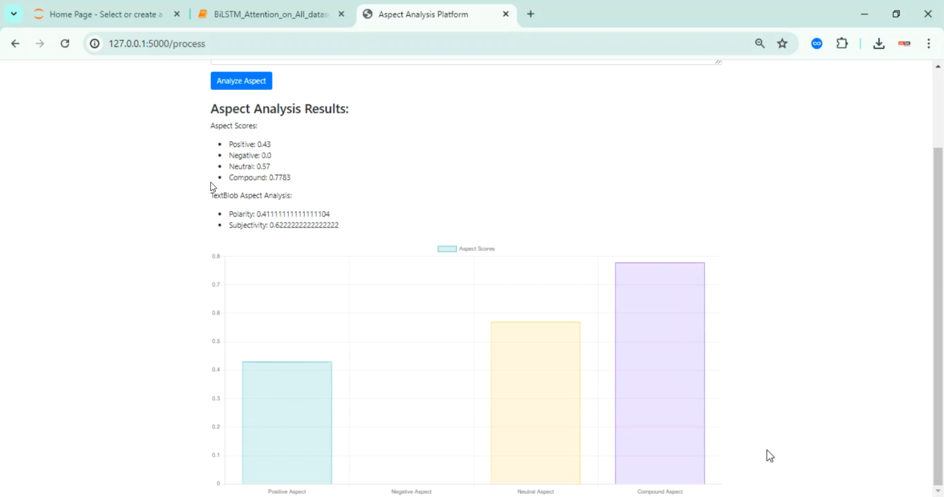Bookmark this page with the star icon
Image resolution: width=944 pixels, height=497 pixels.
coord(782,43)
